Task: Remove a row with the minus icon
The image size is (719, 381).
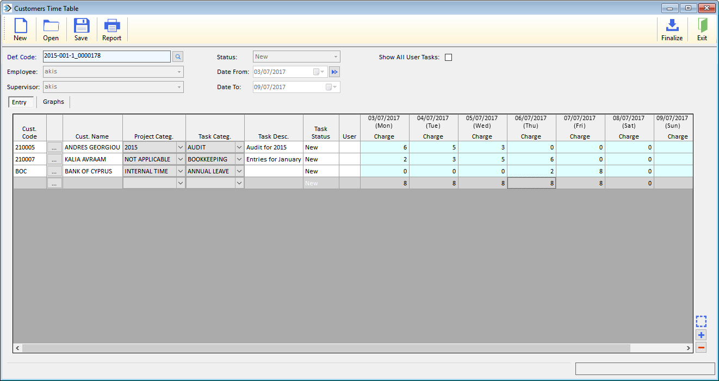Action: 701,347
